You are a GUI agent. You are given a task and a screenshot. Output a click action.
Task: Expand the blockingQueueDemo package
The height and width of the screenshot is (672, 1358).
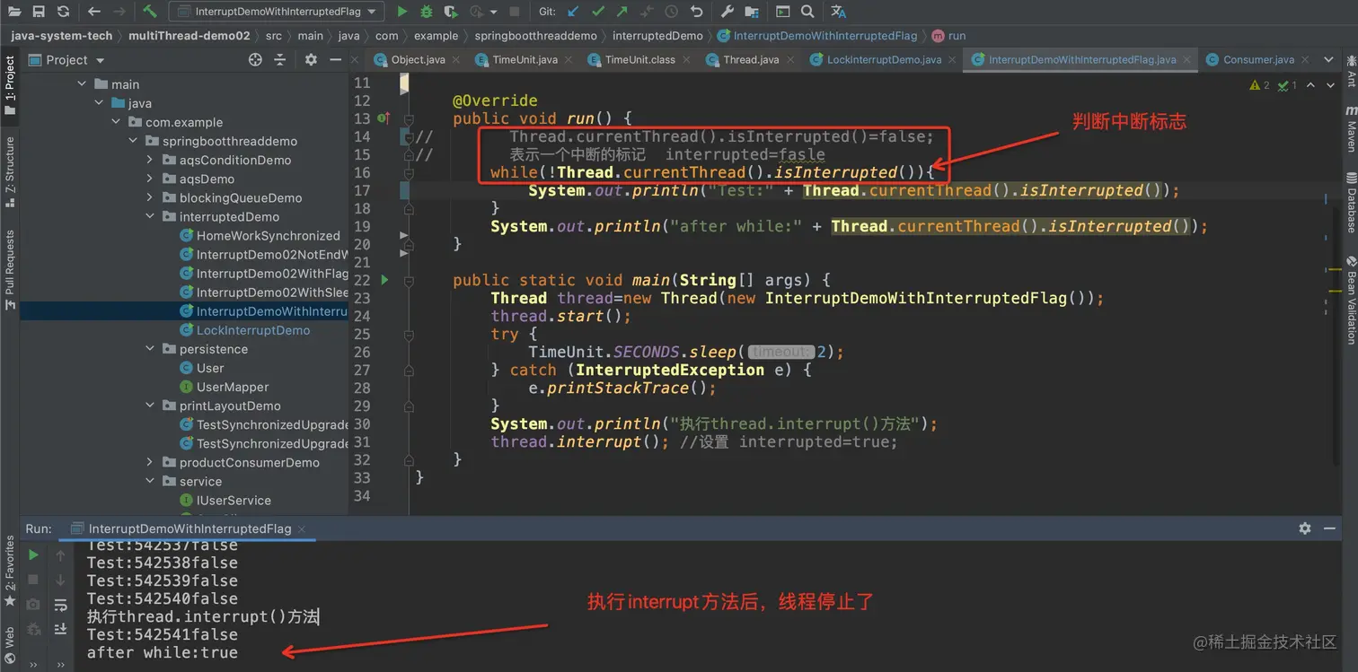click(150, 197)
